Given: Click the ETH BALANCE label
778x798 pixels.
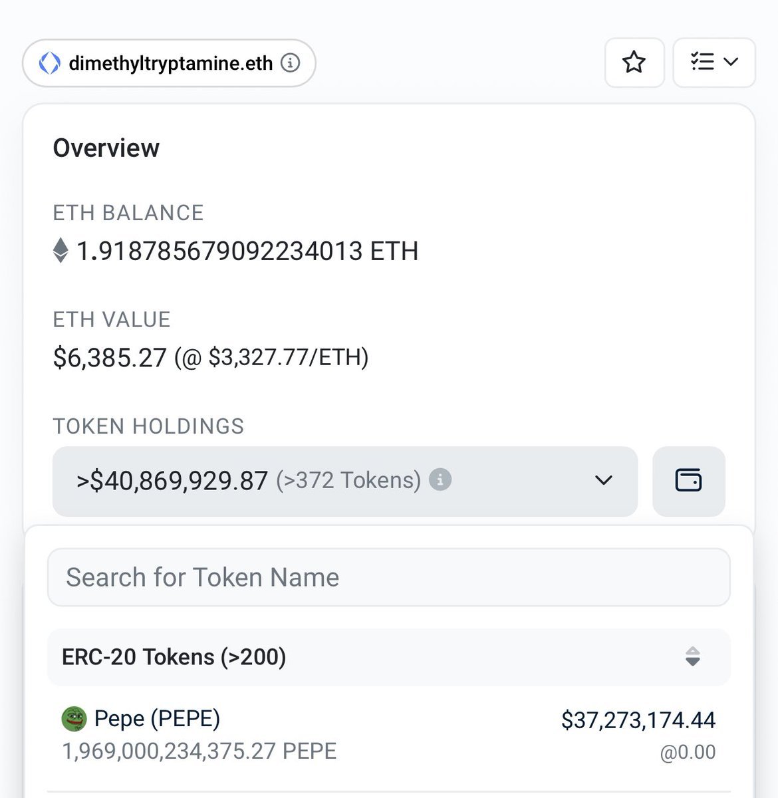Looking at the screenshot, I should (x=128, y=213).
